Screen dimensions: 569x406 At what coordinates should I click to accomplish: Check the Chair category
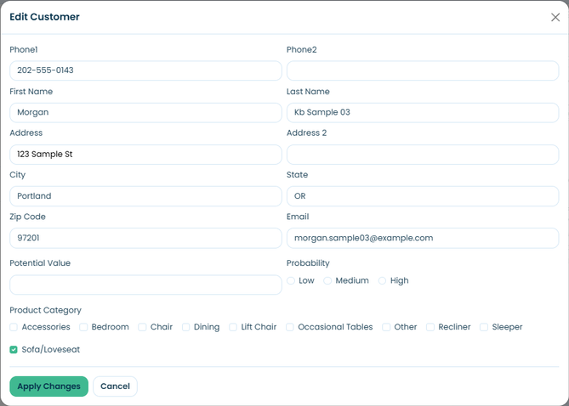[x=142, y=327]
